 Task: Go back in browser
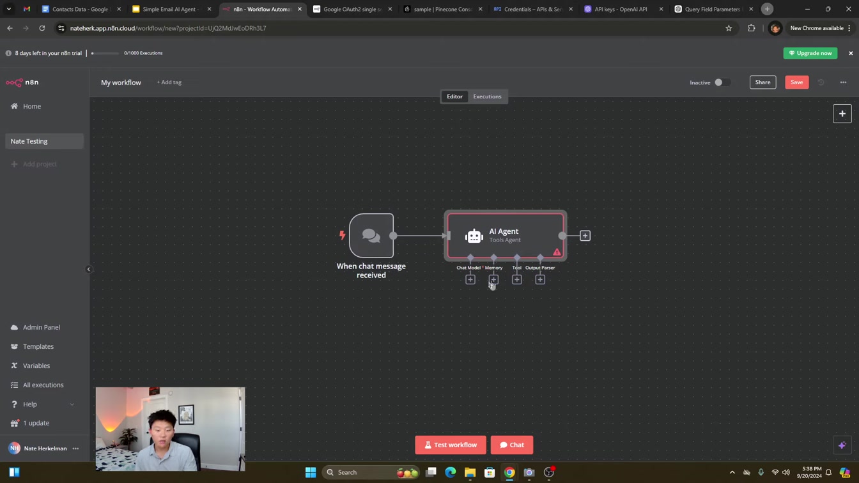pos(10,28)
